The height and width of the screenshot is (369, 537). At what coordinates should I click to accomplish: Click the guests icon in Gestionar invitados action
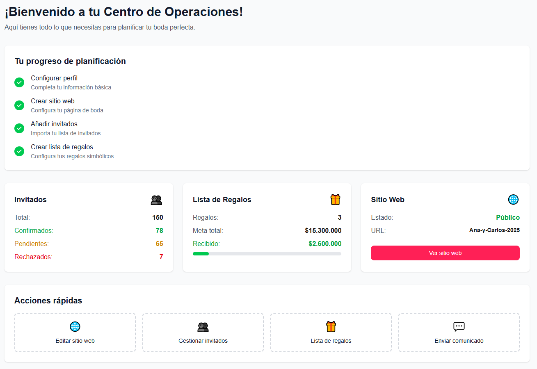point(203,327)
